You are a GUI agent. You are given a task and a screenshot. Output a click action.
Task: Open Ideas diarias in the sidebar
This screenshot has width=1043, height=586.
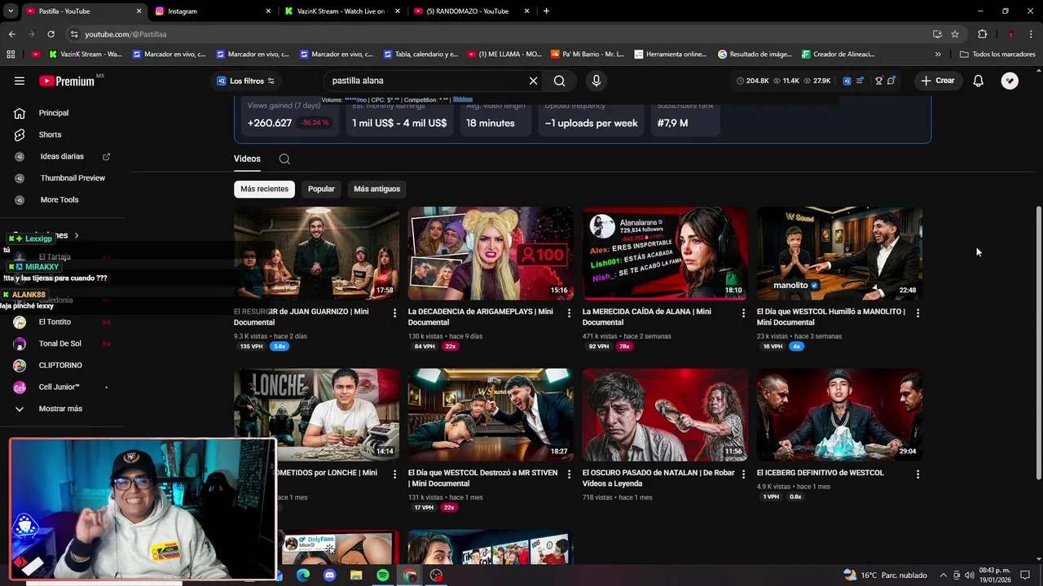tap(63, 156)
